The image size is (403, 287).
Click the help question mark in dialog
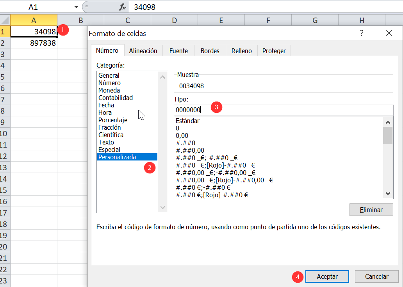[x=362, y=33]
